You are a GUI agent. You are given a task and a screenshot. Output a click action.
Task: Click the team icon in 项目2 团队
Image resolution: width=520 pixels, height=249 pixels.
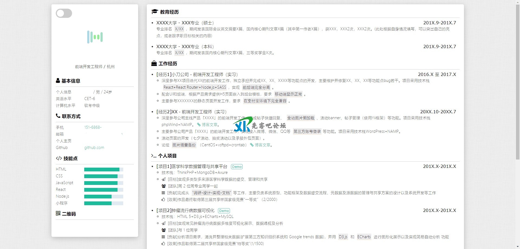[x=164, y=230]
